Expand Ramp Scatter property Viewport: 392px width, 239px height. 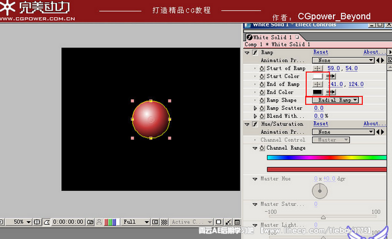click(255, 108)
